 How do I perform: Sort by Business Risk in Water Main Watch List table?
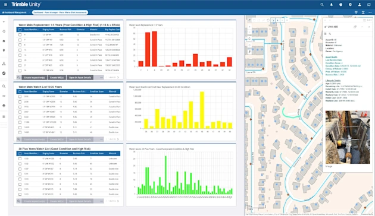[x=79, y=91]
